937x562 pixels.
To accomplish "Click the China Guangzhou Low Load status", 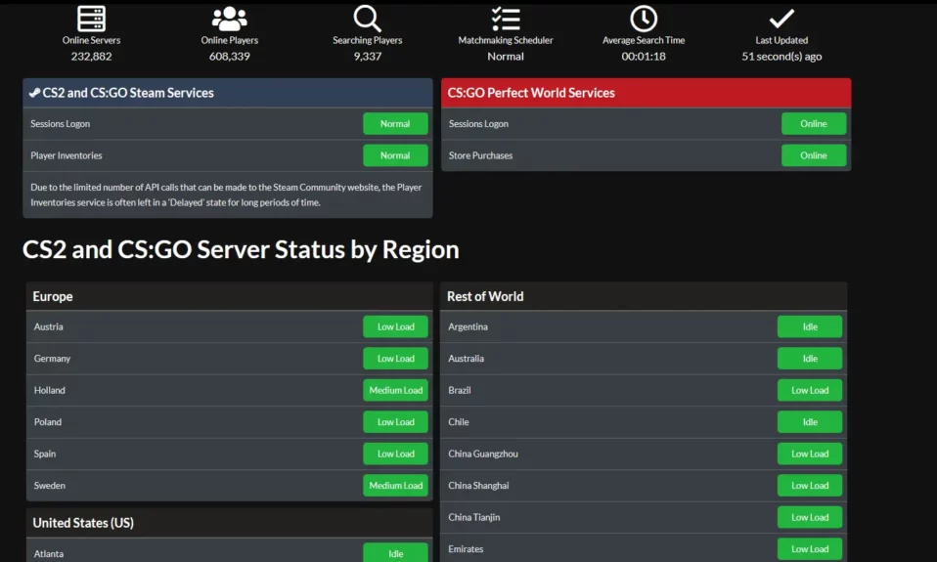I will (810, 454).
